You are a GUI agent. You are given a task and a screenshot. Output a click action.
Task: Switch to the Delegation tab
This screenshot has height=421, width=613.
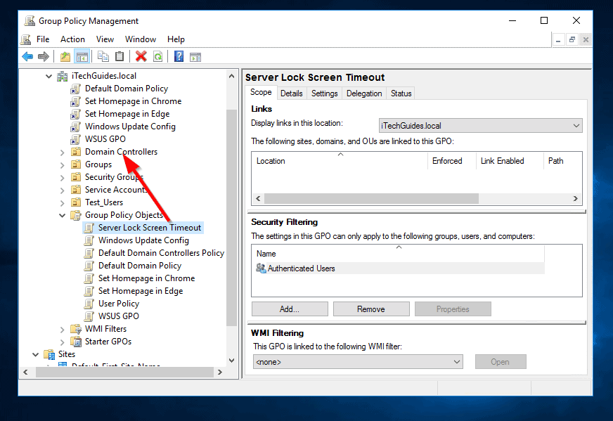(x=364, y=93)
